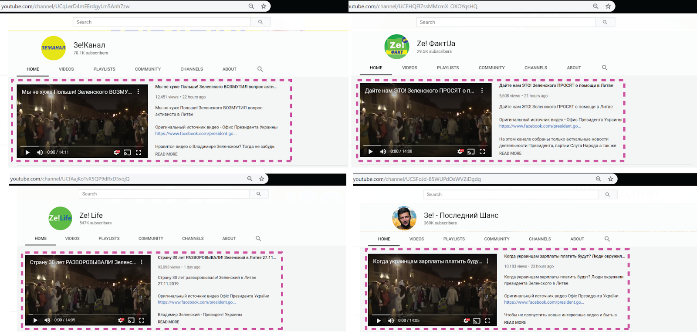Mute the Последний Шанс video player

click(391, 321)
